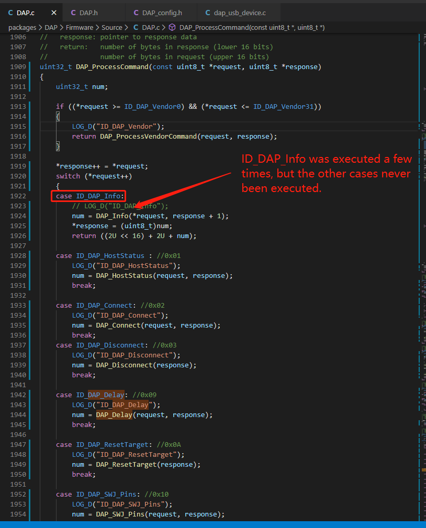Image resolution: width=426 pixels, height=528 pixels.
Task: Click the C file icon on DAP_config.h tab
Action: point(136,13)
